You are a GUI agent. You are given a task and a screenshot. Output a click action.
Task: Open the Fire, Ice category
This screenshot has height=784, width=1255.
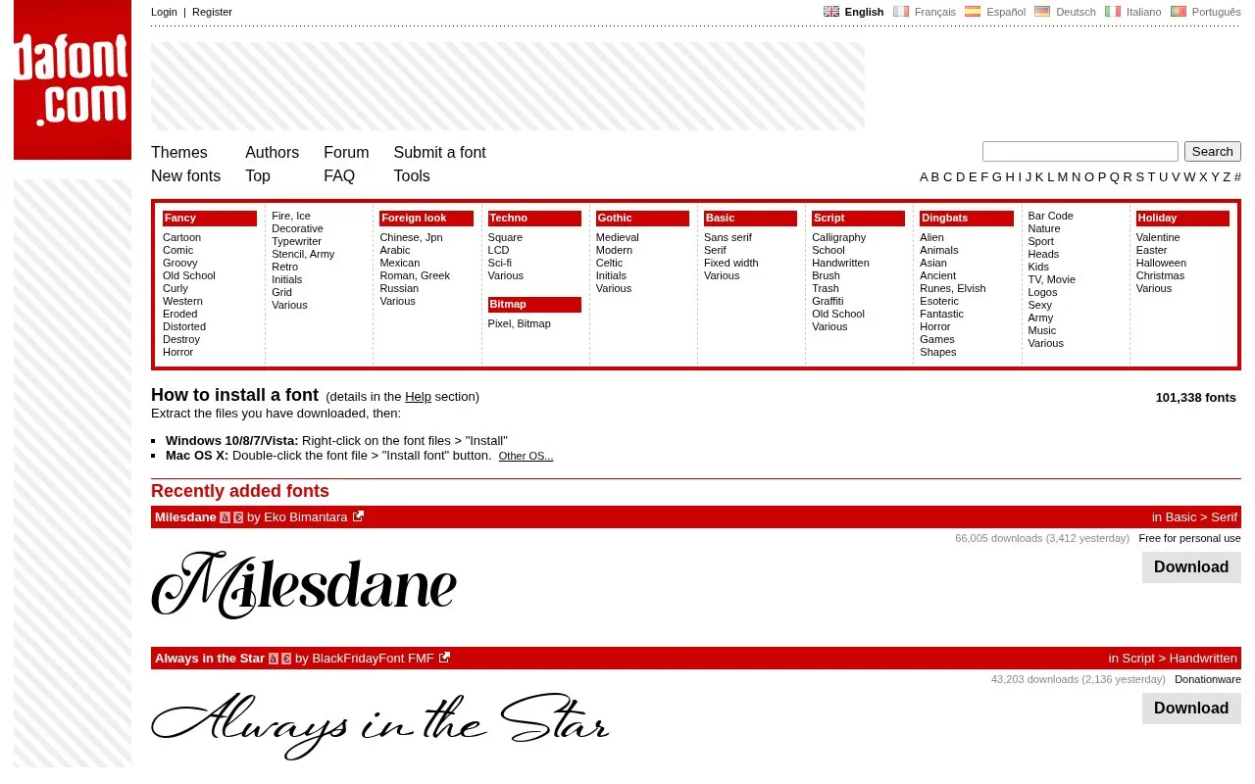(x=291, y=216)
